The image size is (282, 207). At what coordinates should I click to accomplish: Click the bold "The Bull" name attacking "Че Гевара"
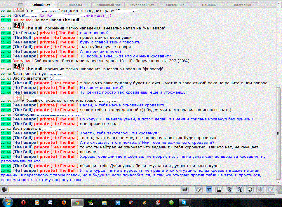click(34, 28)
